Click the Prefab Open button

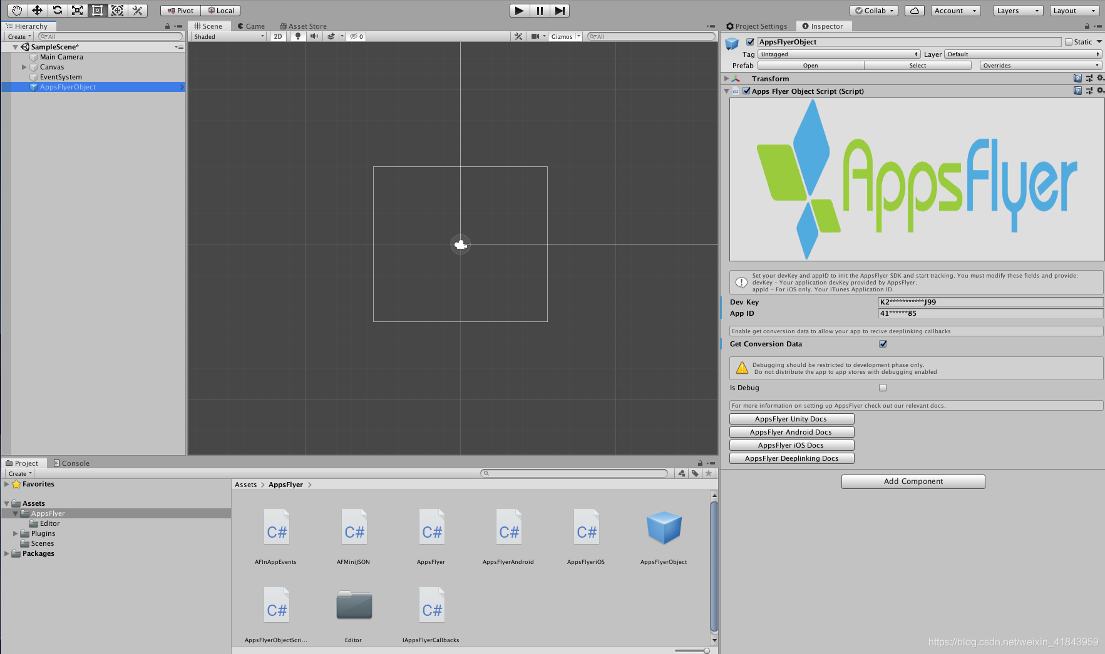point(811,66)
